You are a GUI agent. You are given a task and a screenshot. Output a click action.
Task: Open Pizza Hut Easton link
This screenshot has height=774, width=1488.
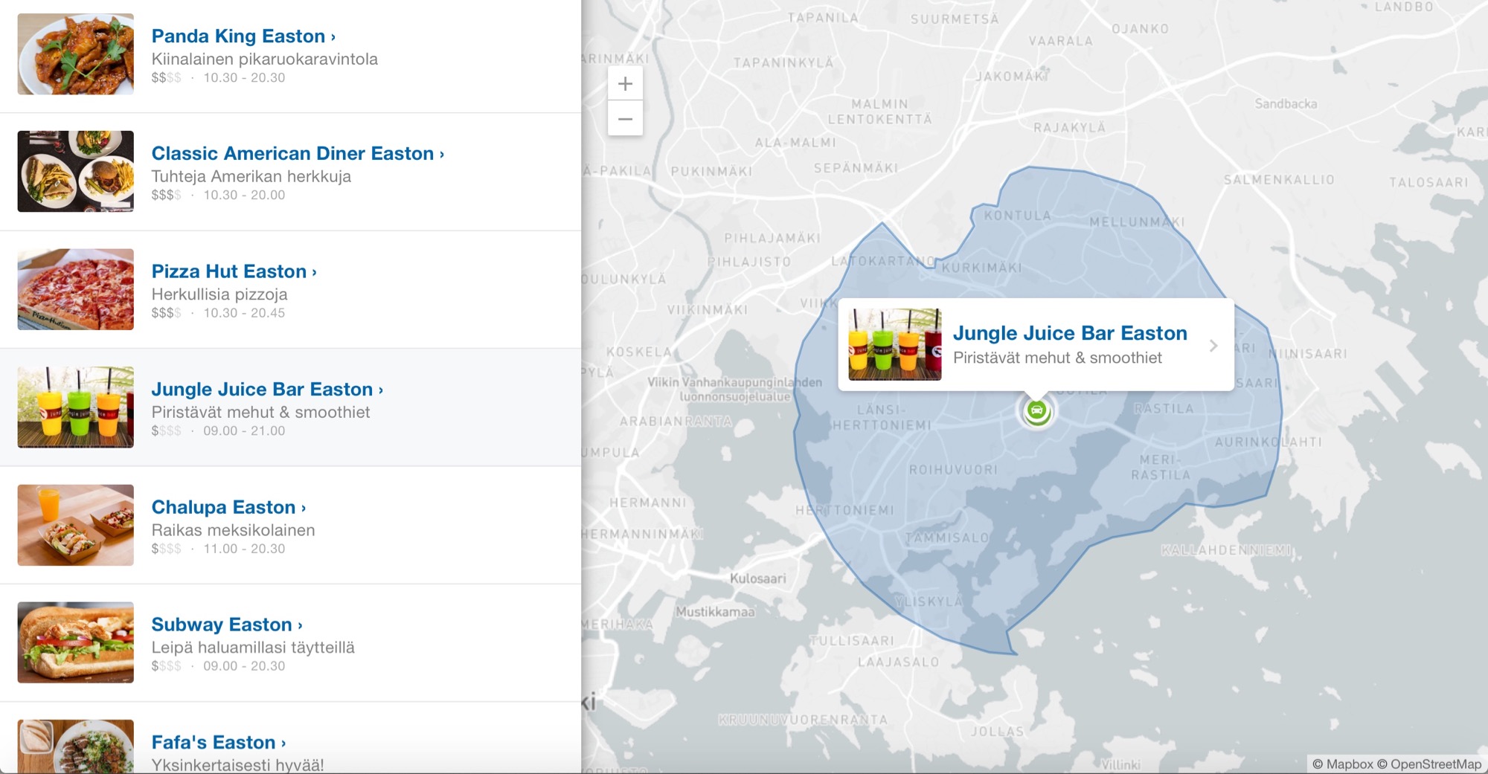tap(234, 271)
